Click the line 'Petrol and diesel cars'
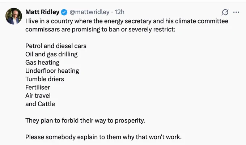This screenshot has height=145, width=246. (x=56, y=46)
